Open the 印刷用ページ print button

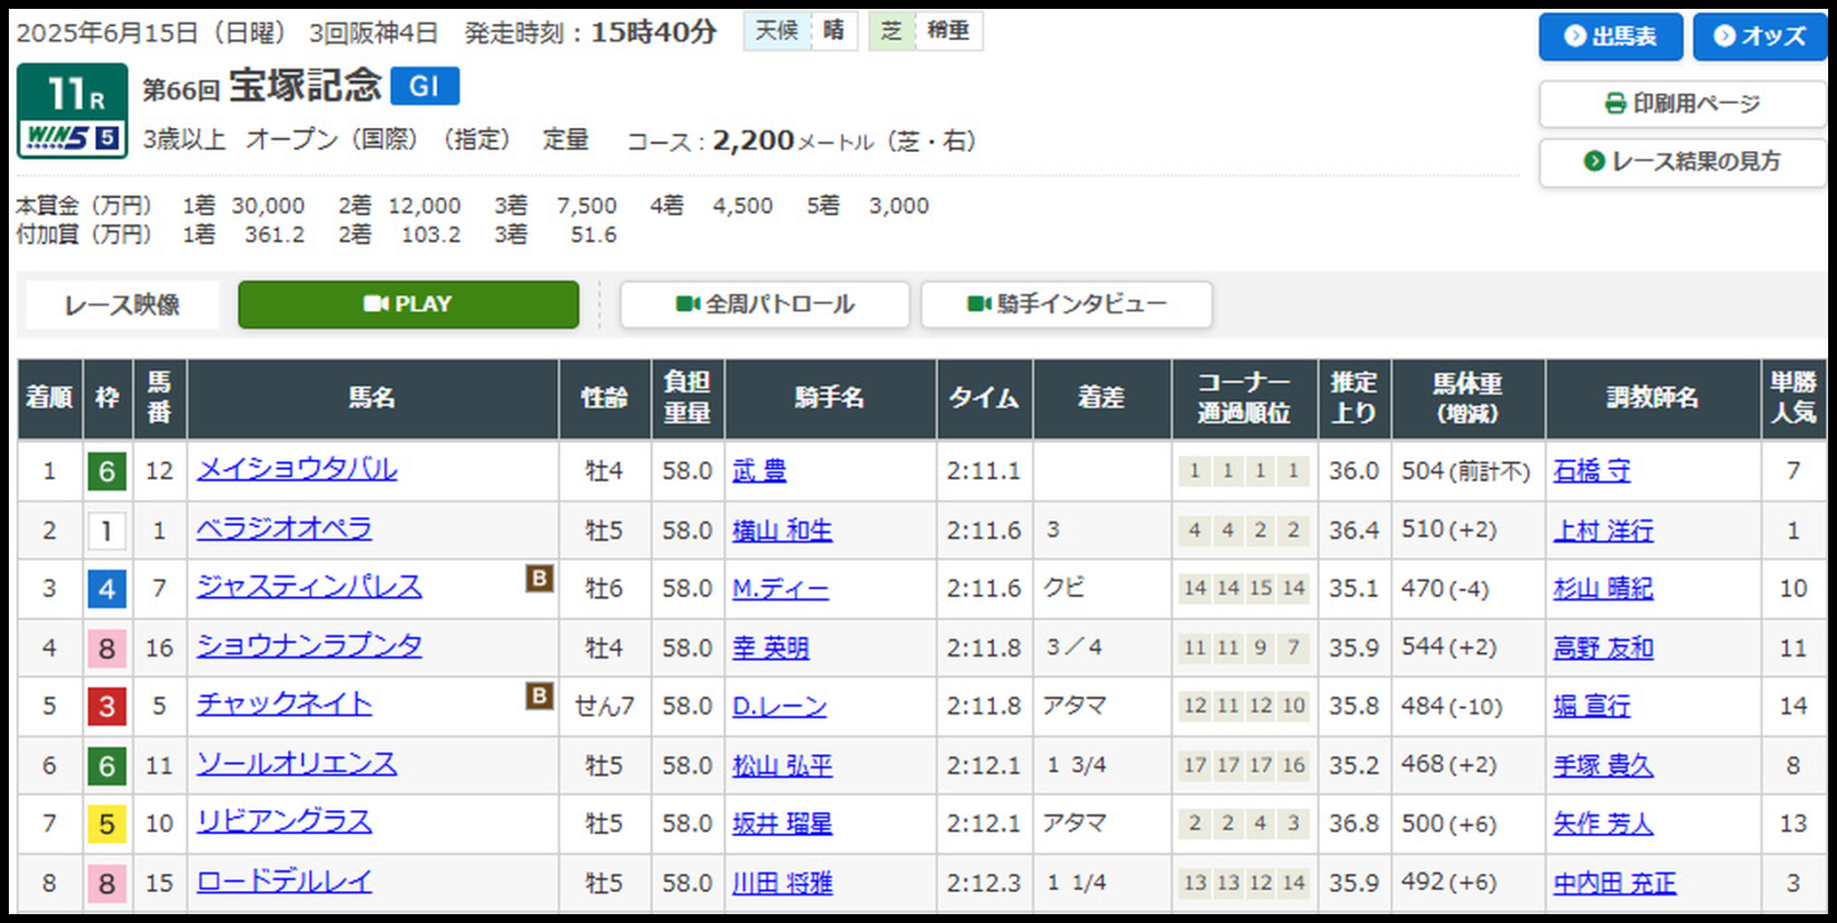pos(1682,104)
